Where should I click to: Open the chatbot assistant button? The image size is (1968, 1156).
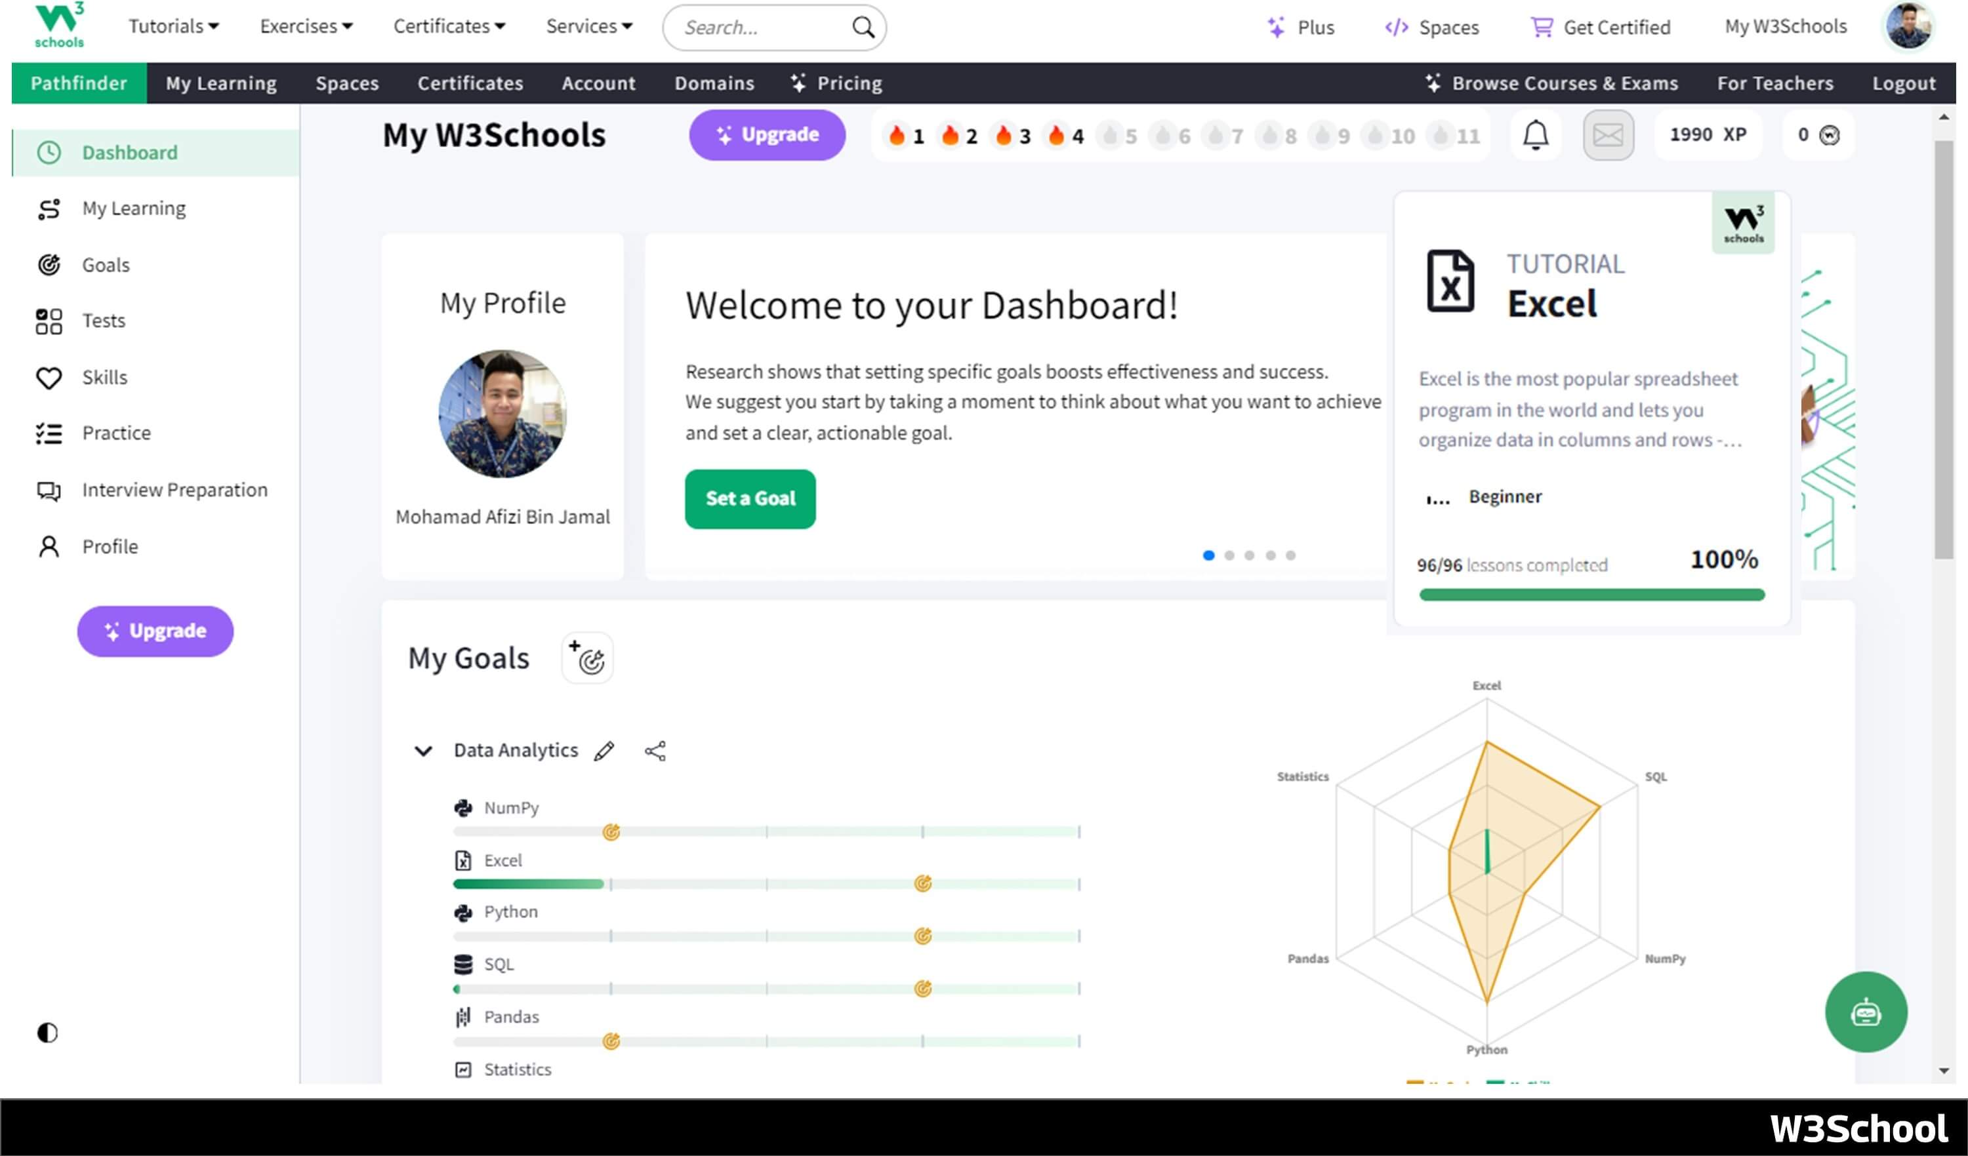pyautogui.click(x=1865, y=1012)
